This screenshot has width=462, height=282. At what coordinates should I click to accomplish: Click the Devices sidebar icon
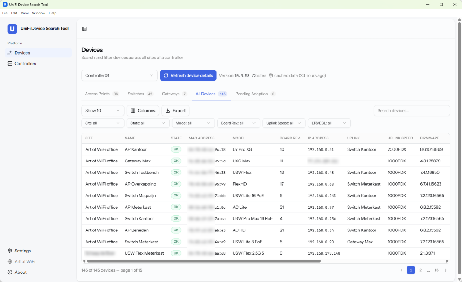click(10, 53)
